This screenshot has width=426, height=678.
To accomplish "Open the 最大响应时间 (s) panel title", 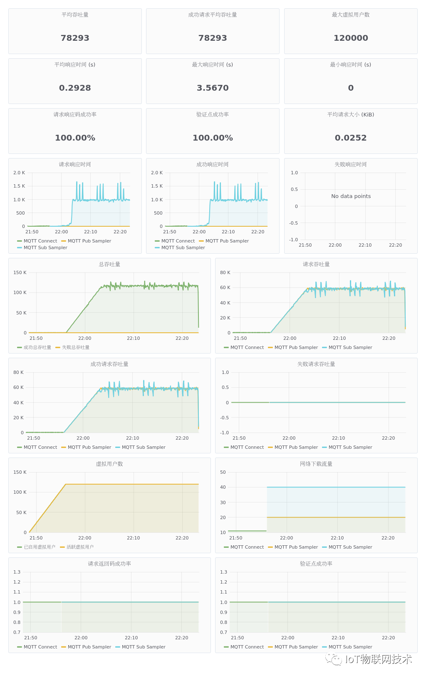I will [213, 65].
